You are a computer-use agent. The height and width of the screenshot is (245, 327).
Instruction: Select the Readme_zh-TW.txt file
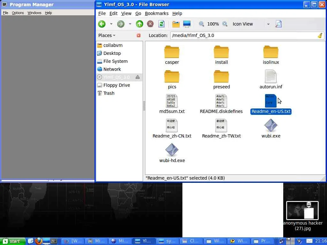221,128
